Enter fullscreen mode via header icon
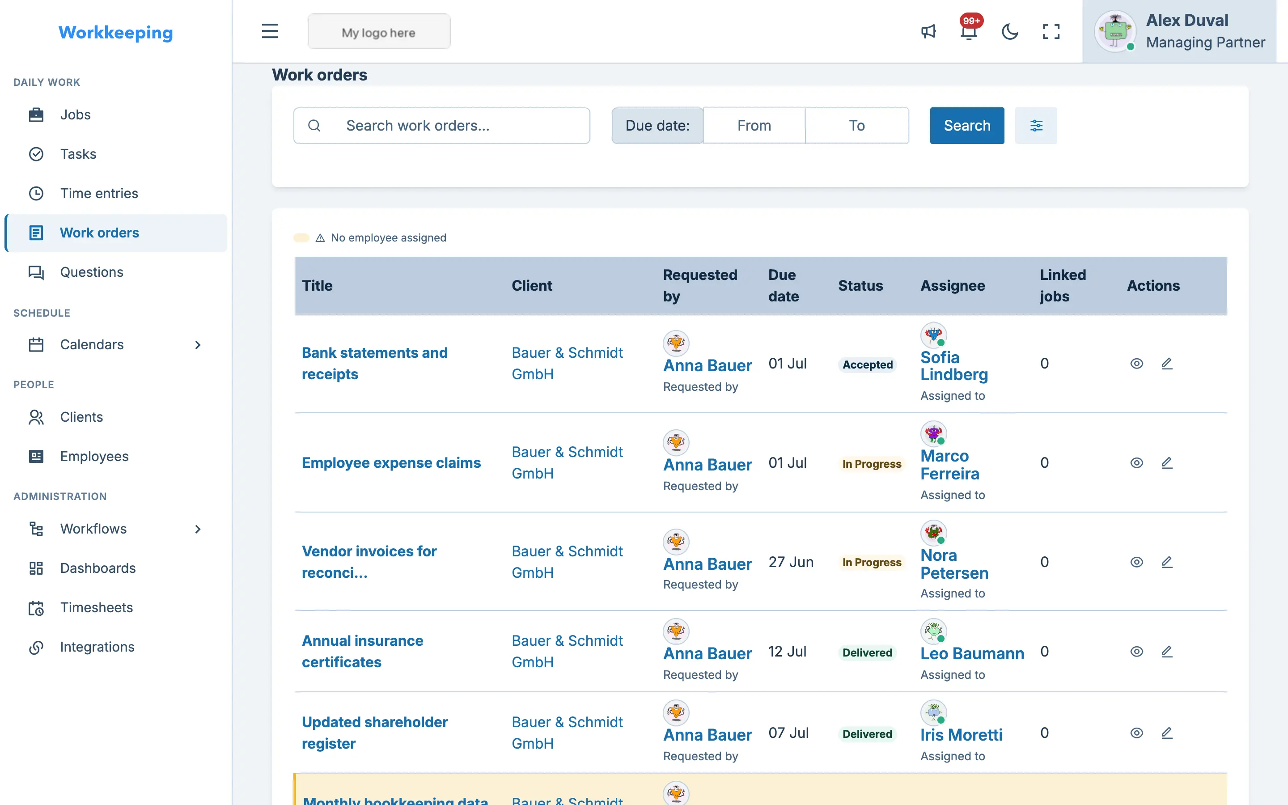The width and height of the screenshot is (1288, 805). (1051, 31)
